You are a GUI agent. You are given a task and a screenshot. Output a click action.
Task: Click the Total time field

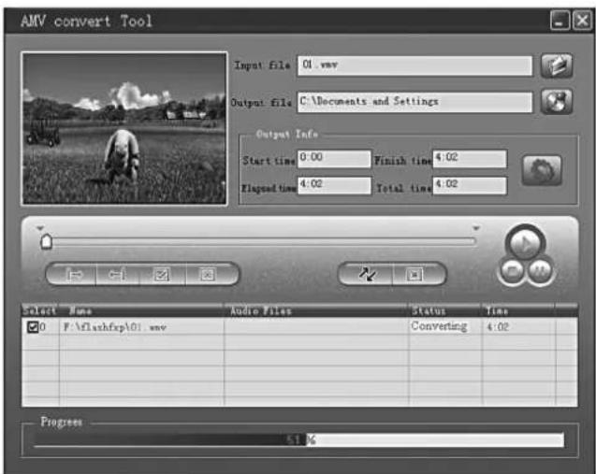click(470, 185)
